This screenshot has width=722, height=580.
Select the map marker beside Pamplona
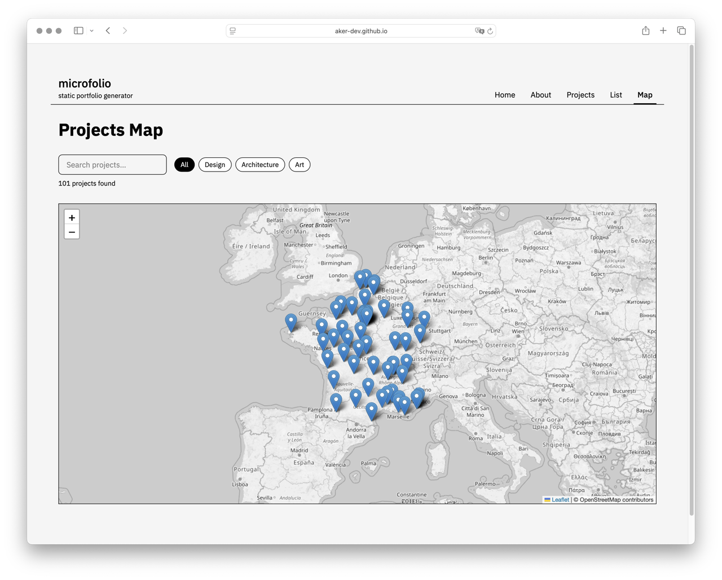(x=336, y=402)
